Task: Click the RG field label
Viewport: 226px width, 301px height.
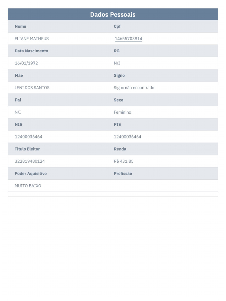Action: click(117, 51)
